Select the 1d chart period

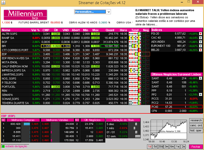click(150, 147)
